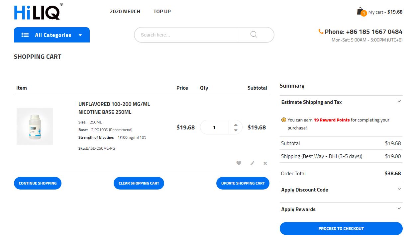Go to the TOP UP page
Viewport: 413px width, 237px height.
[x=162, y=12]
